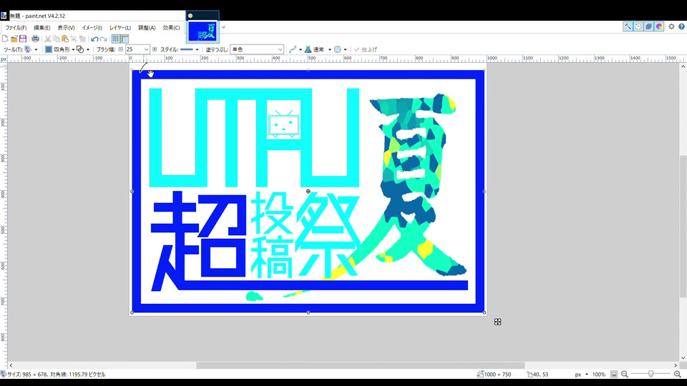
Task: Undo with the blue arrow icon
Action: pos(94,39)
